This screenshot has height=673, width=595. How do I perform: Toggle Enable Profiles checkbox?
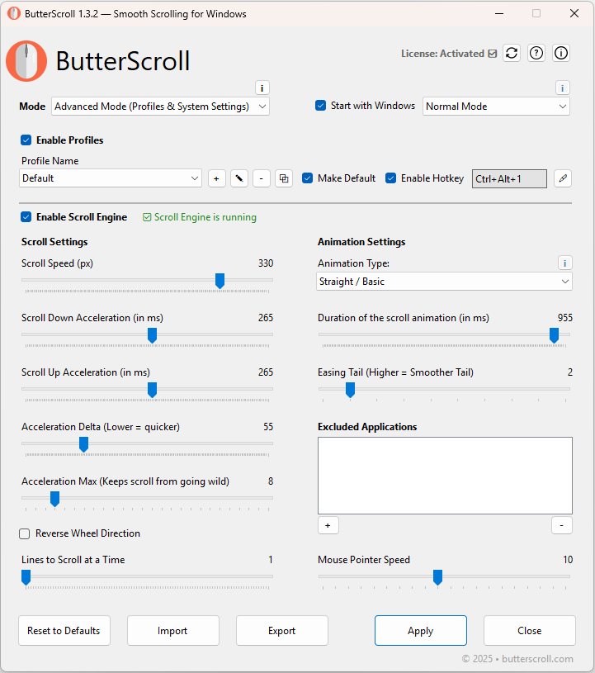click(26, 140)
